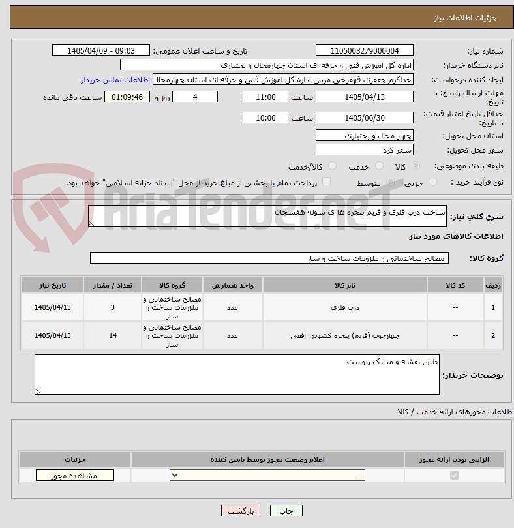The image size is (514, 528).
Task: Click the validity time 10:00 field
Action: (x=265, y=118)
